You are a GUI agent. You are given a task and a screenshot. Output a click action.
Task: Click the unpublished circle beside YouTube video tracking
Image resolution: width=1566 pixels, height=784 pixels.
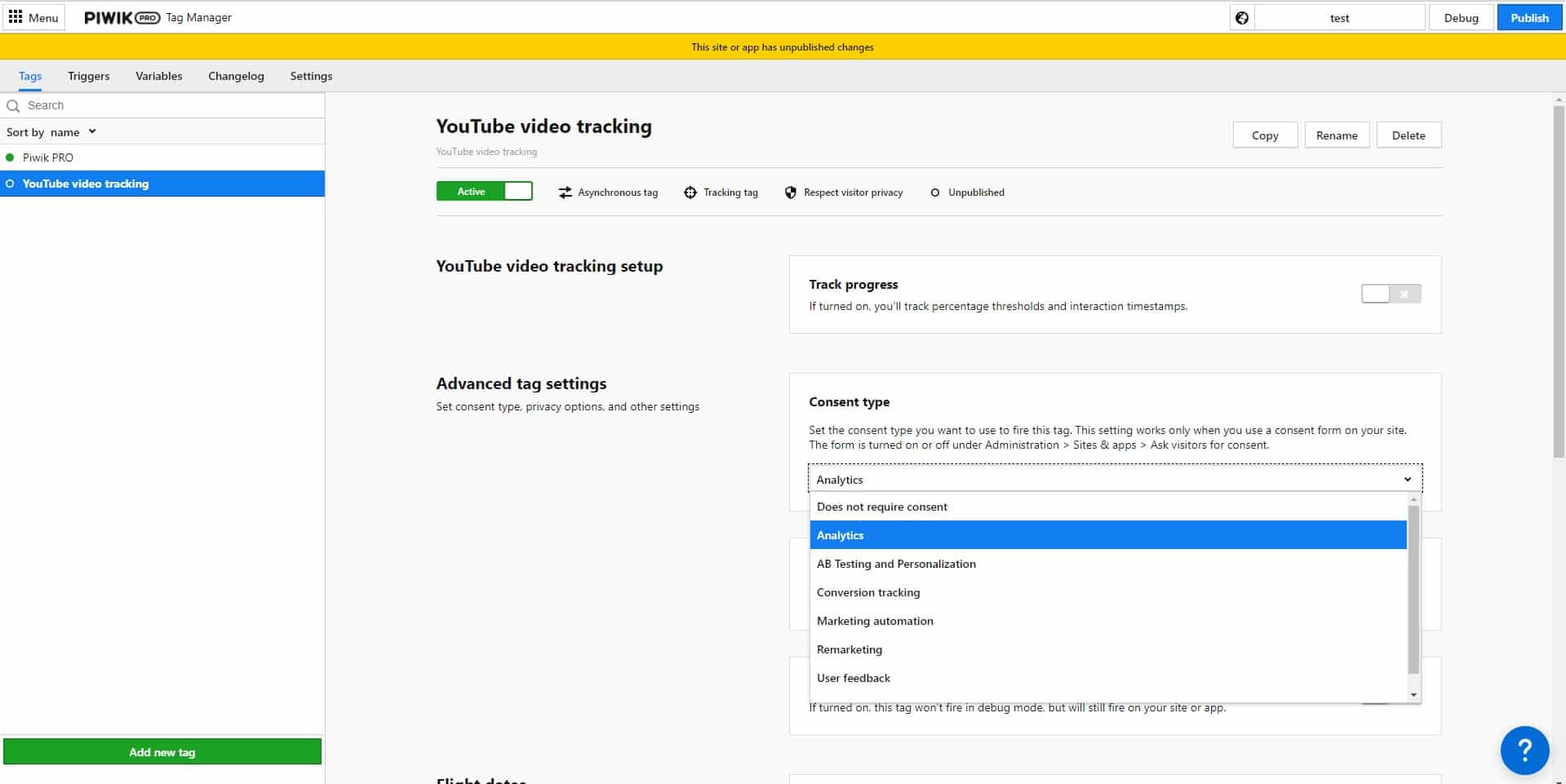click(x=10, y=184)
